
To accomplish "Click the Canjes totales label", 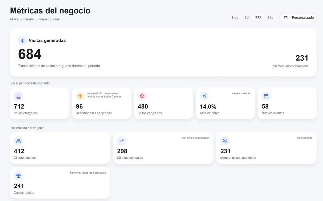I will point(24,193).
